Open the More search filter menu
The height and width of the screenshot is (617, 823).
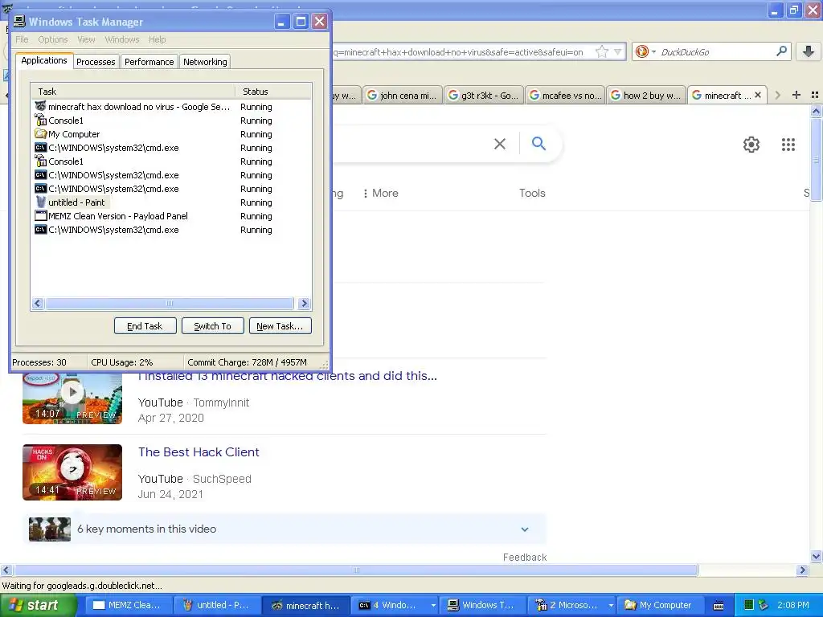380,193
